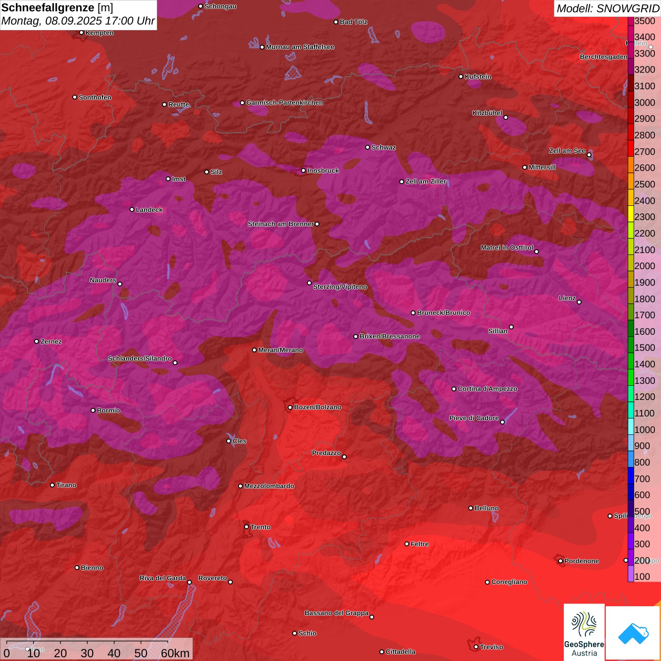Click the Sterzing/Vipiteno label

pyautogui.click(x=340, y=287)
